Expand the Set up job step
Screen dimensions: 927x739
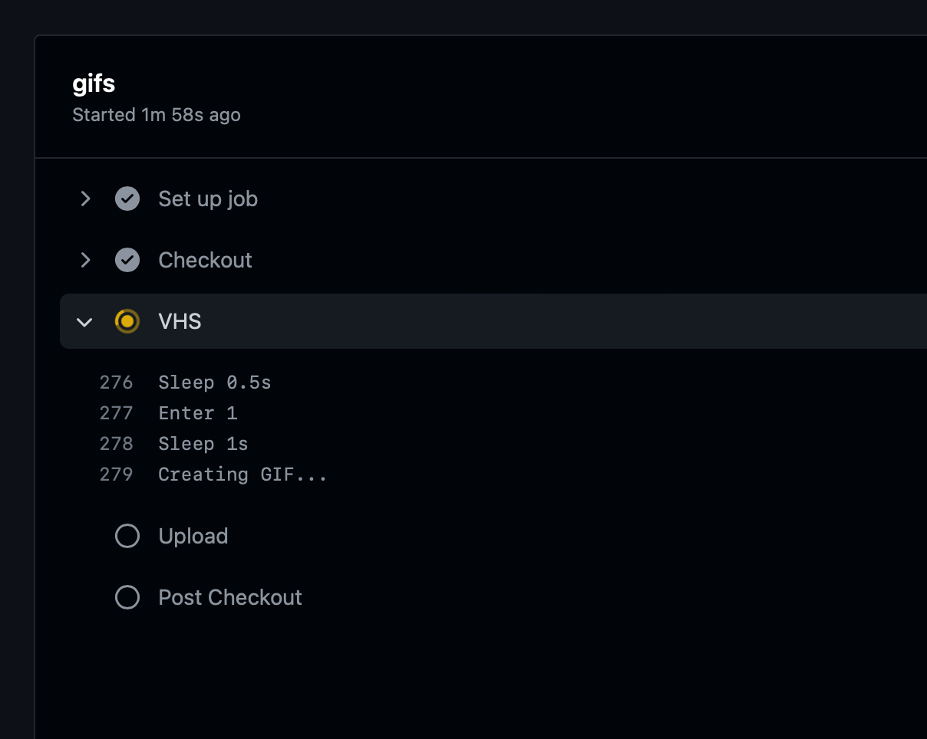[x=85, y=199]
